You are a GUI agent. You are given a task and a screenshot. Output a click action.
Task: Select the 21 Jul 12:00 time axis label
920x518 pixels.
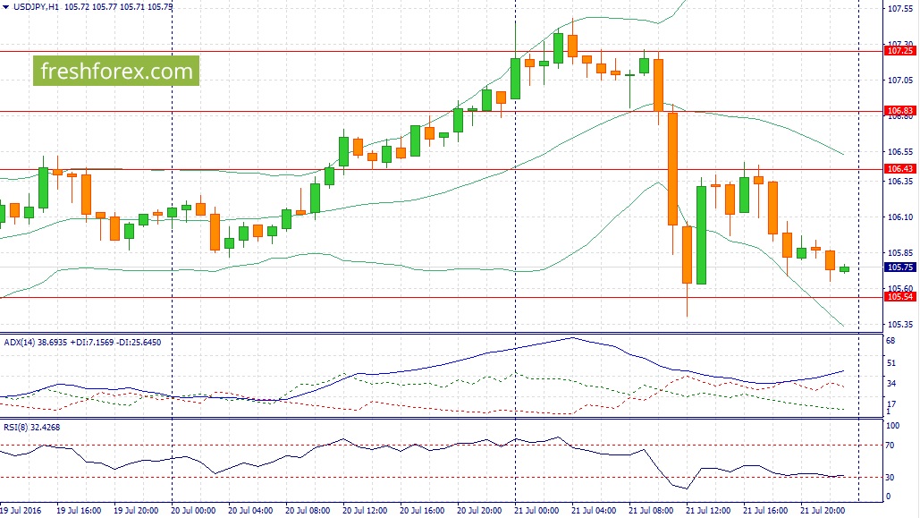coord(708,510)
